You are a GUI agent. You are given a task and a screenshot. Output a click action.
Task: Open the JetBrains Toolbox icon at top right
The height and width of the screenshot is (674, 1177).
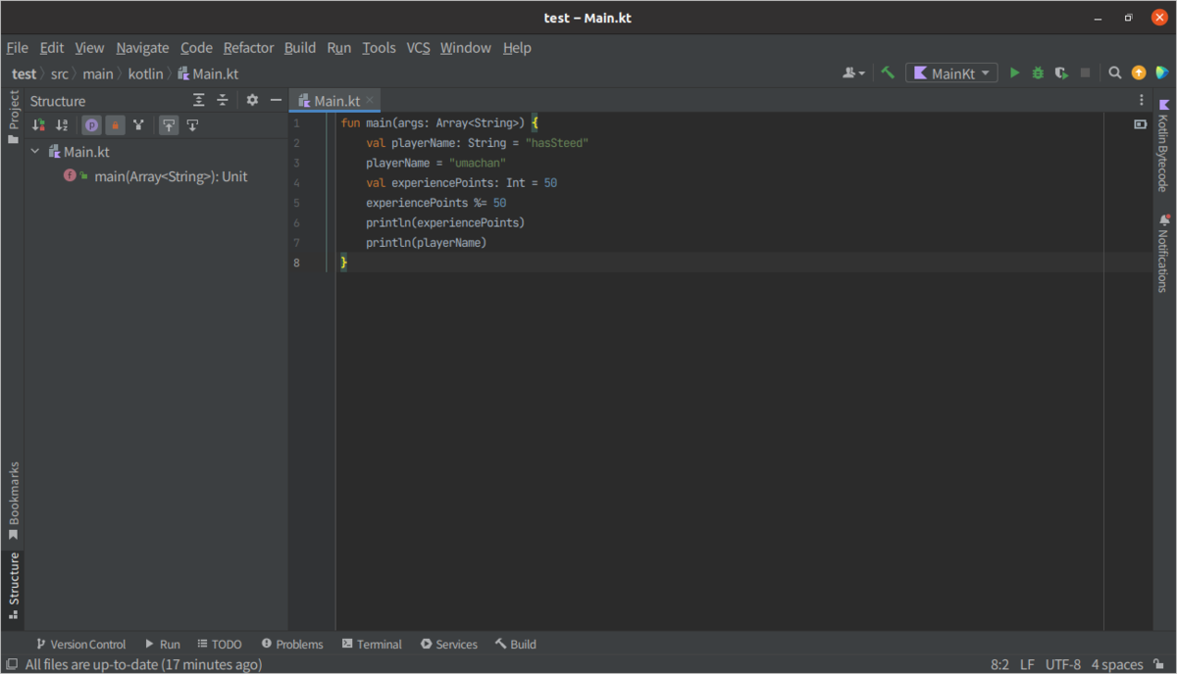1162,73
